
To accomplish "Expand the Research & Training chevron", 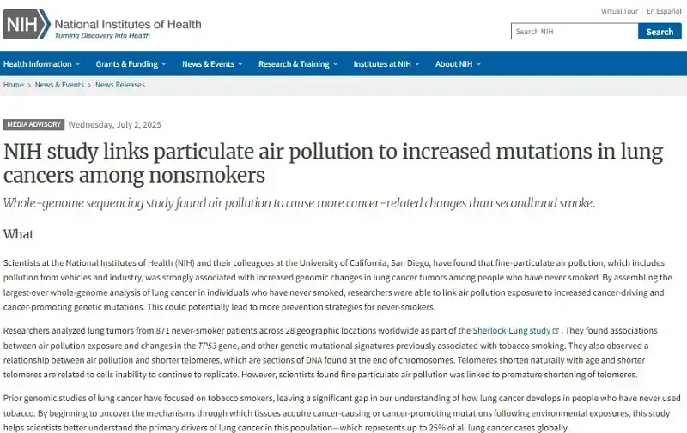I will pyautogui.click(x=335, y=63).
